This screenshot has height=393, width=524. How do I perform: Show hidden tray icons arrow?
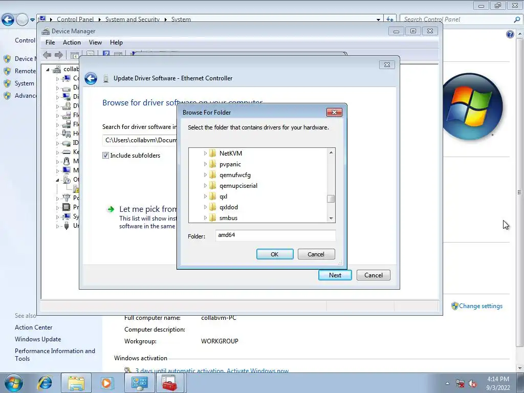(447, 384)
